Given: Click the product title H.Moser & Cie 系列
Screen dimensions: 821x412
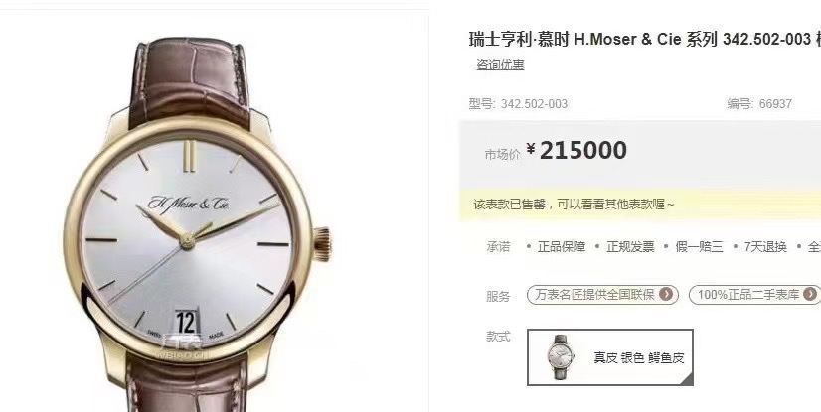Looking at the screenshot, I should coord(644,39).
